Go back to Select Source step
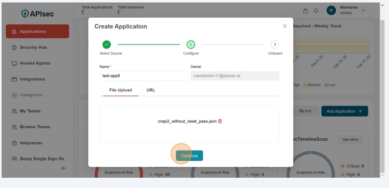Screen dimensions: 389x188 tap(106, 44)
